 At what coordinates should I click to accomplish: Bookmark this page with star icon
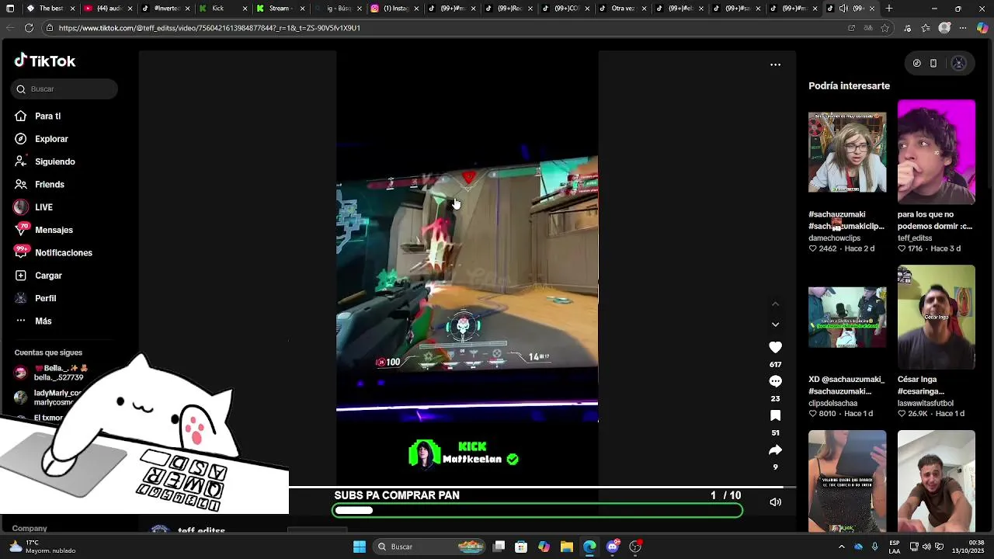[885, 28]
